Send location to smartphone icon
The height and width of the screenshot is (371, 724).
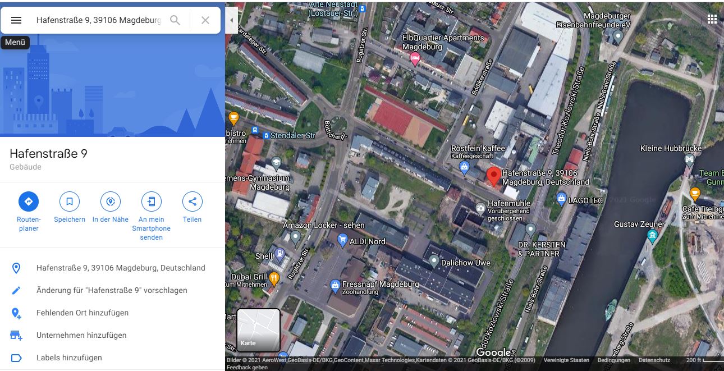(152, 201)
